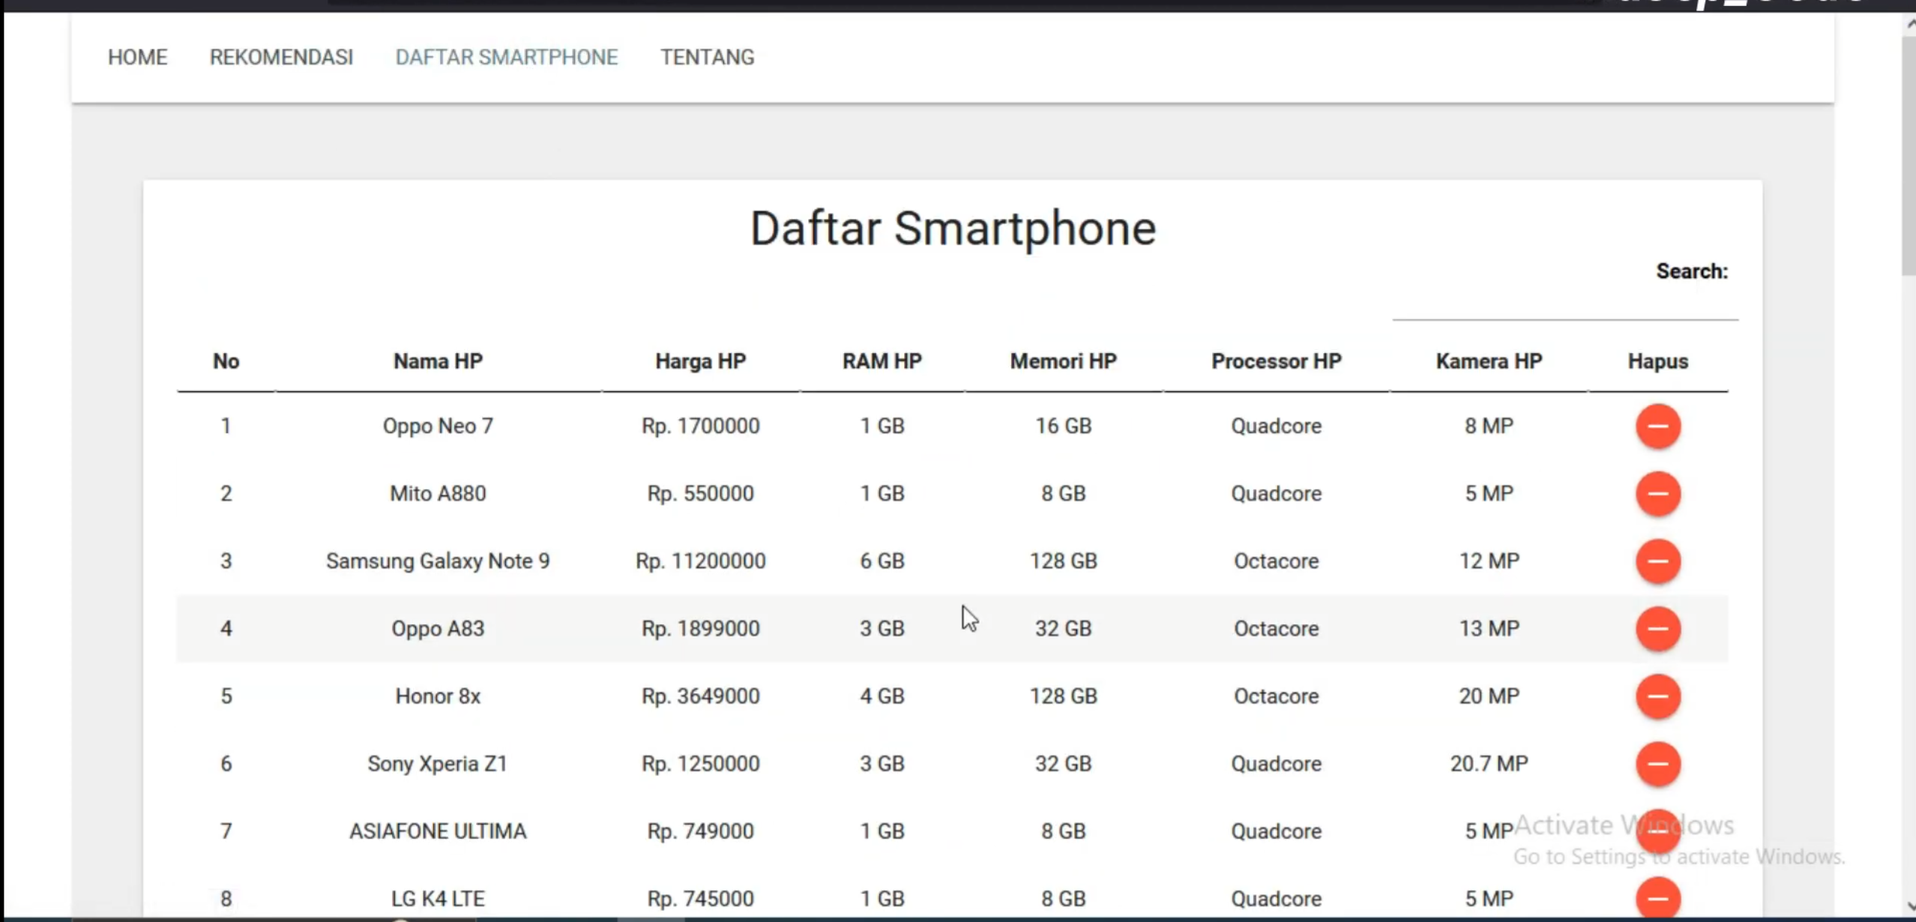The width and height of the screenshot is (1916, 922).
Task: Click the '20 MP' camera value
Action: [x=1489, y=696]
